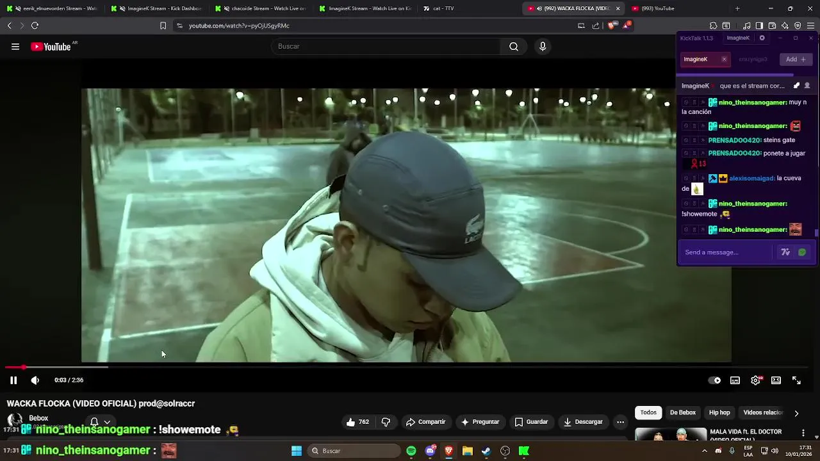This screenshot has height=461, width=820.
Task: Open Brave Wallet icon
Action: (x=772, y=26)
